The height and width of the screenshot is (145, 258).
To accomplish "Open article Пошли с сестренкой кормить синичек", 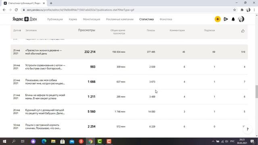I will point(43,127).
